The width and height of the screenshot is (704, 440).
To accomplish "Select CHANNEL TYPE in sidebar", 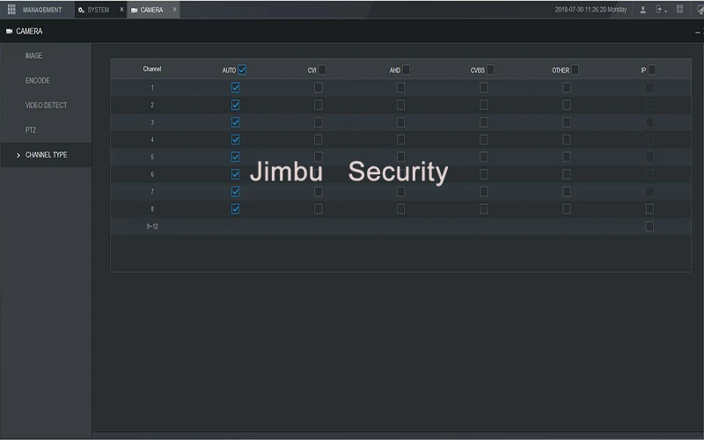I will coord(46,155).
